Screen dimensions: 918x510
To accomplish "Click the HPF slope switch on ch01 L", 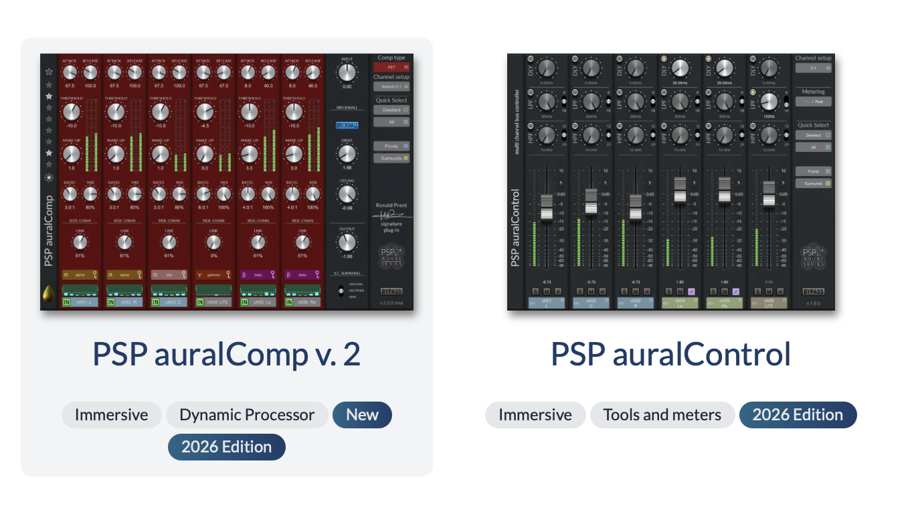I will (564, 136).
